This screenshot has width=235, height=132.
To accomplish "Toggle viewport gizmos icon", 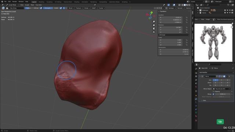I will point(169,5).
